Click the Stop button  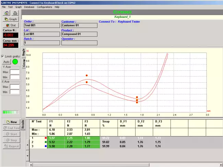[x=12, y=140]
